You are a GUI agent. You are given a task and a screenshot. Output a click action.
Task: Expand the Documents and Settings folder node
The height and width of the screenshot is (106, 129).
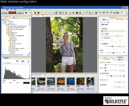click(7, 29)
